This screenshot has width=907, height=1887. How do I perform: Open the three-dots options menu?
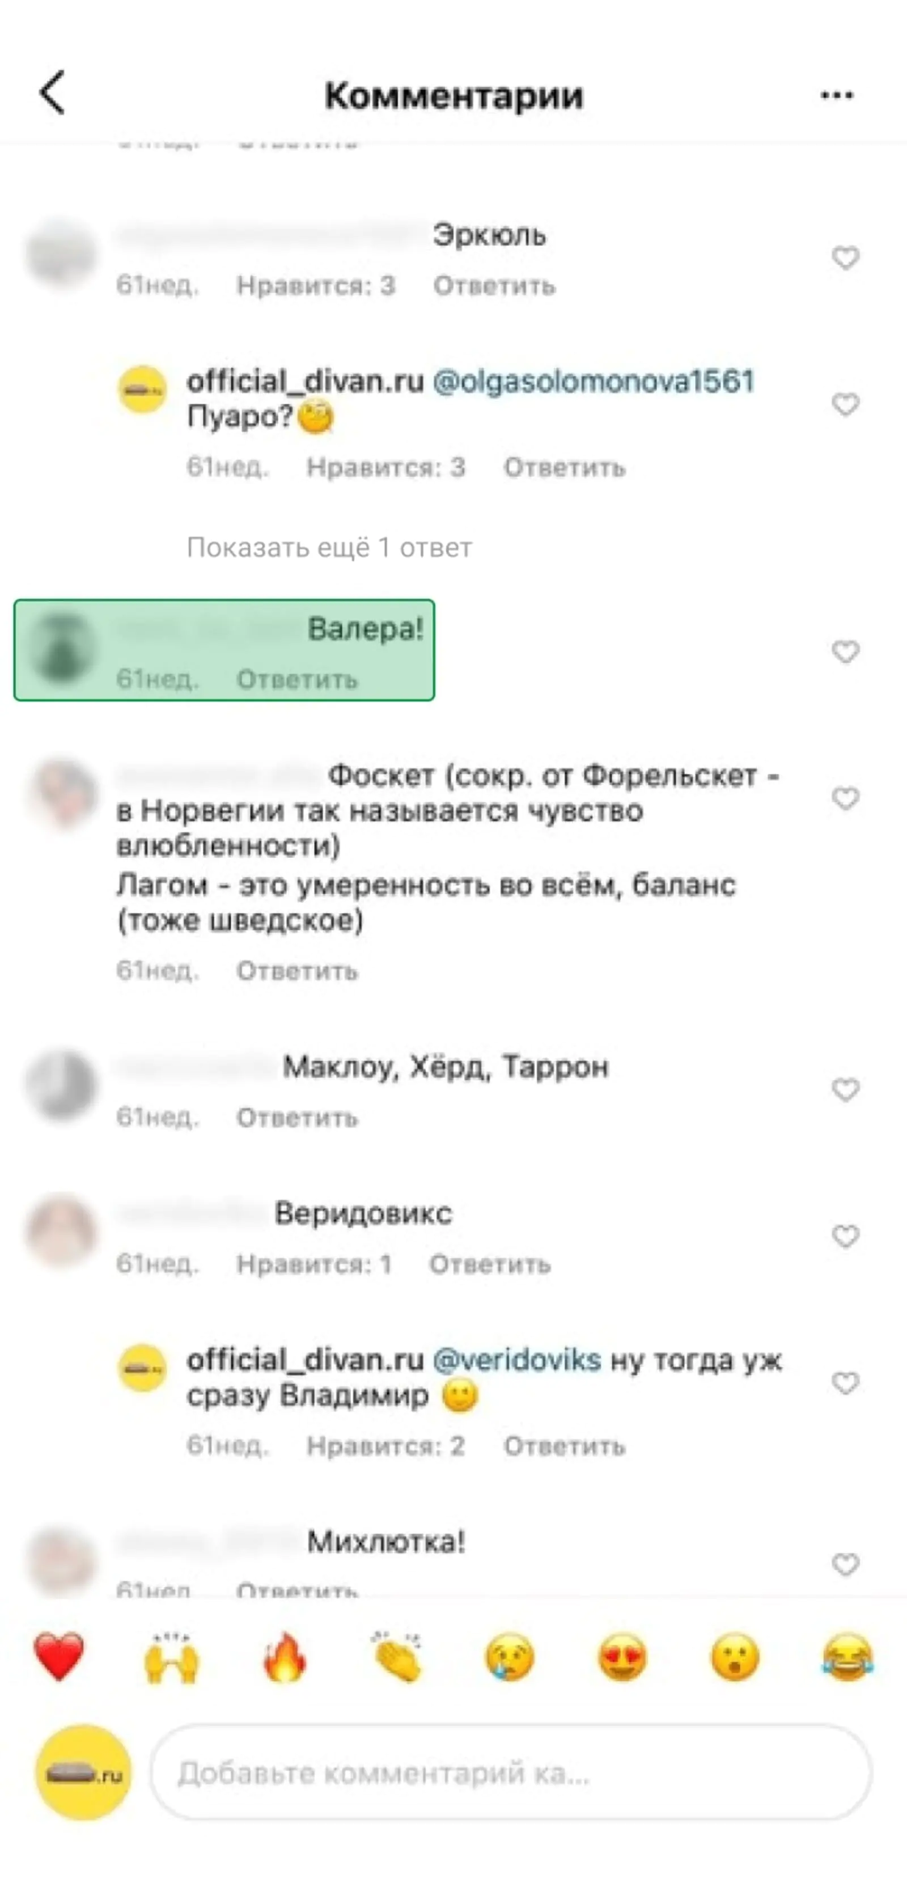pyautogui.click(x=837, y=95)
